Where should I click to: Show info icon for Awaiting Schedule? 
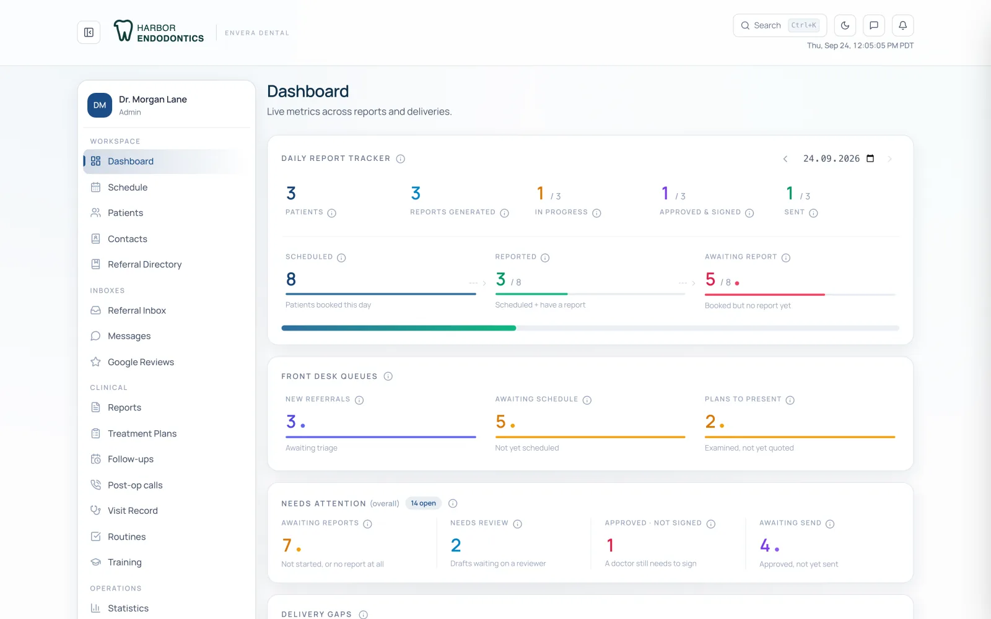587,400
